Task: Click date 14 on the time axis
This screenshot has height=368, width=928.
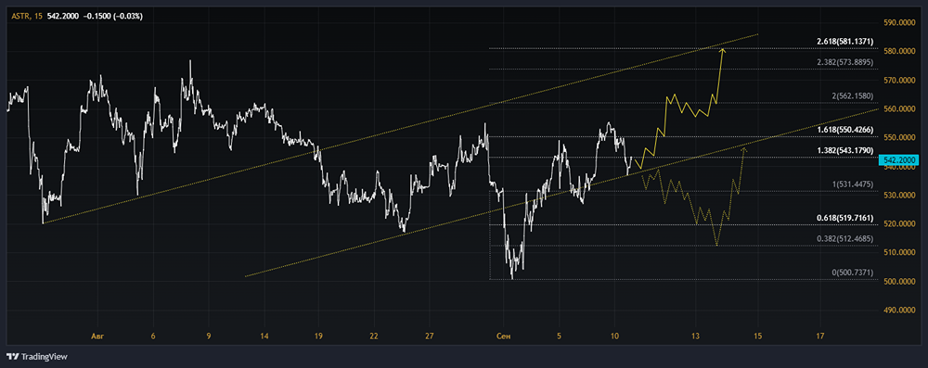Action: click(264, 336)
